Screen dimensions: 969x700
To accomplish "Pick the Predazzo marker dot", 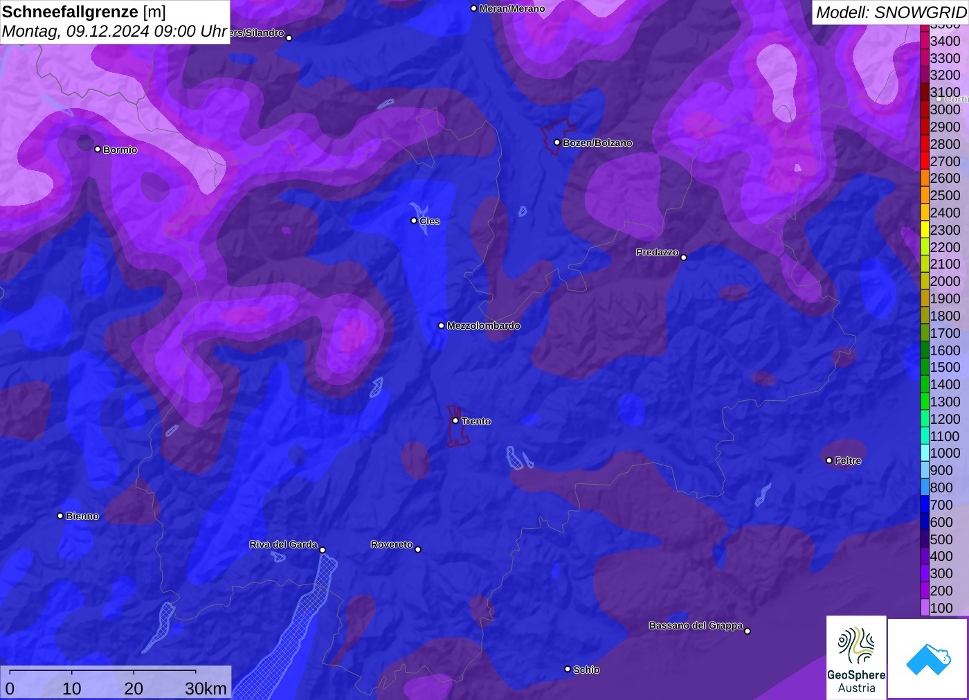I will 684,257.
